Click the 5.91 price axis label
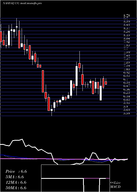 (127, 103)
